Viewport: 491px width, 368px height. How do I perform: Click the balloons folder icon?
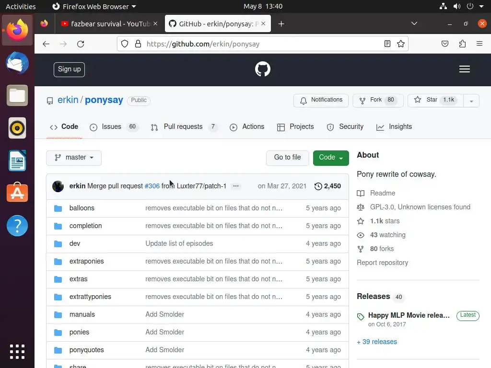point(58,208)
